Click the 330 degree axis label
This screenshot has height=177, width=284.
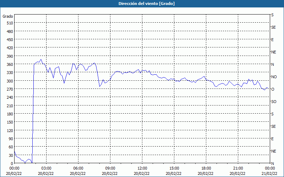10,73
